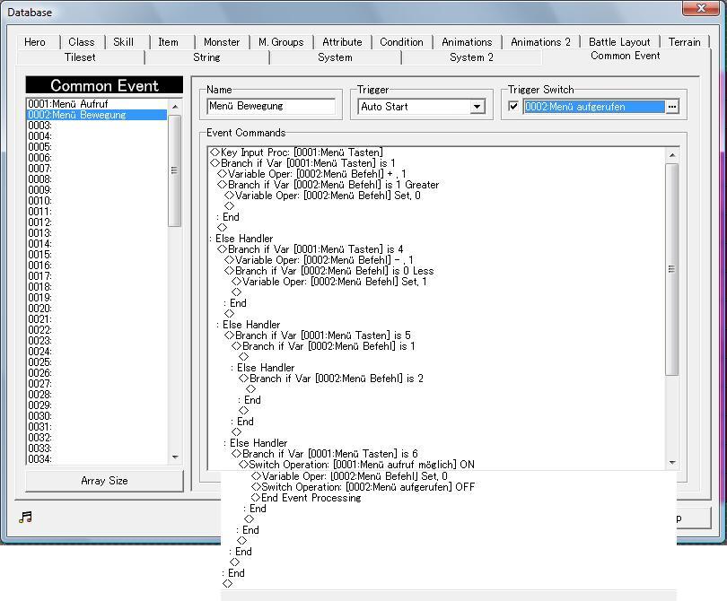Switch to the Tileset tab
Image resolution: width=727 pixels, height=601 pixels.
80,57
